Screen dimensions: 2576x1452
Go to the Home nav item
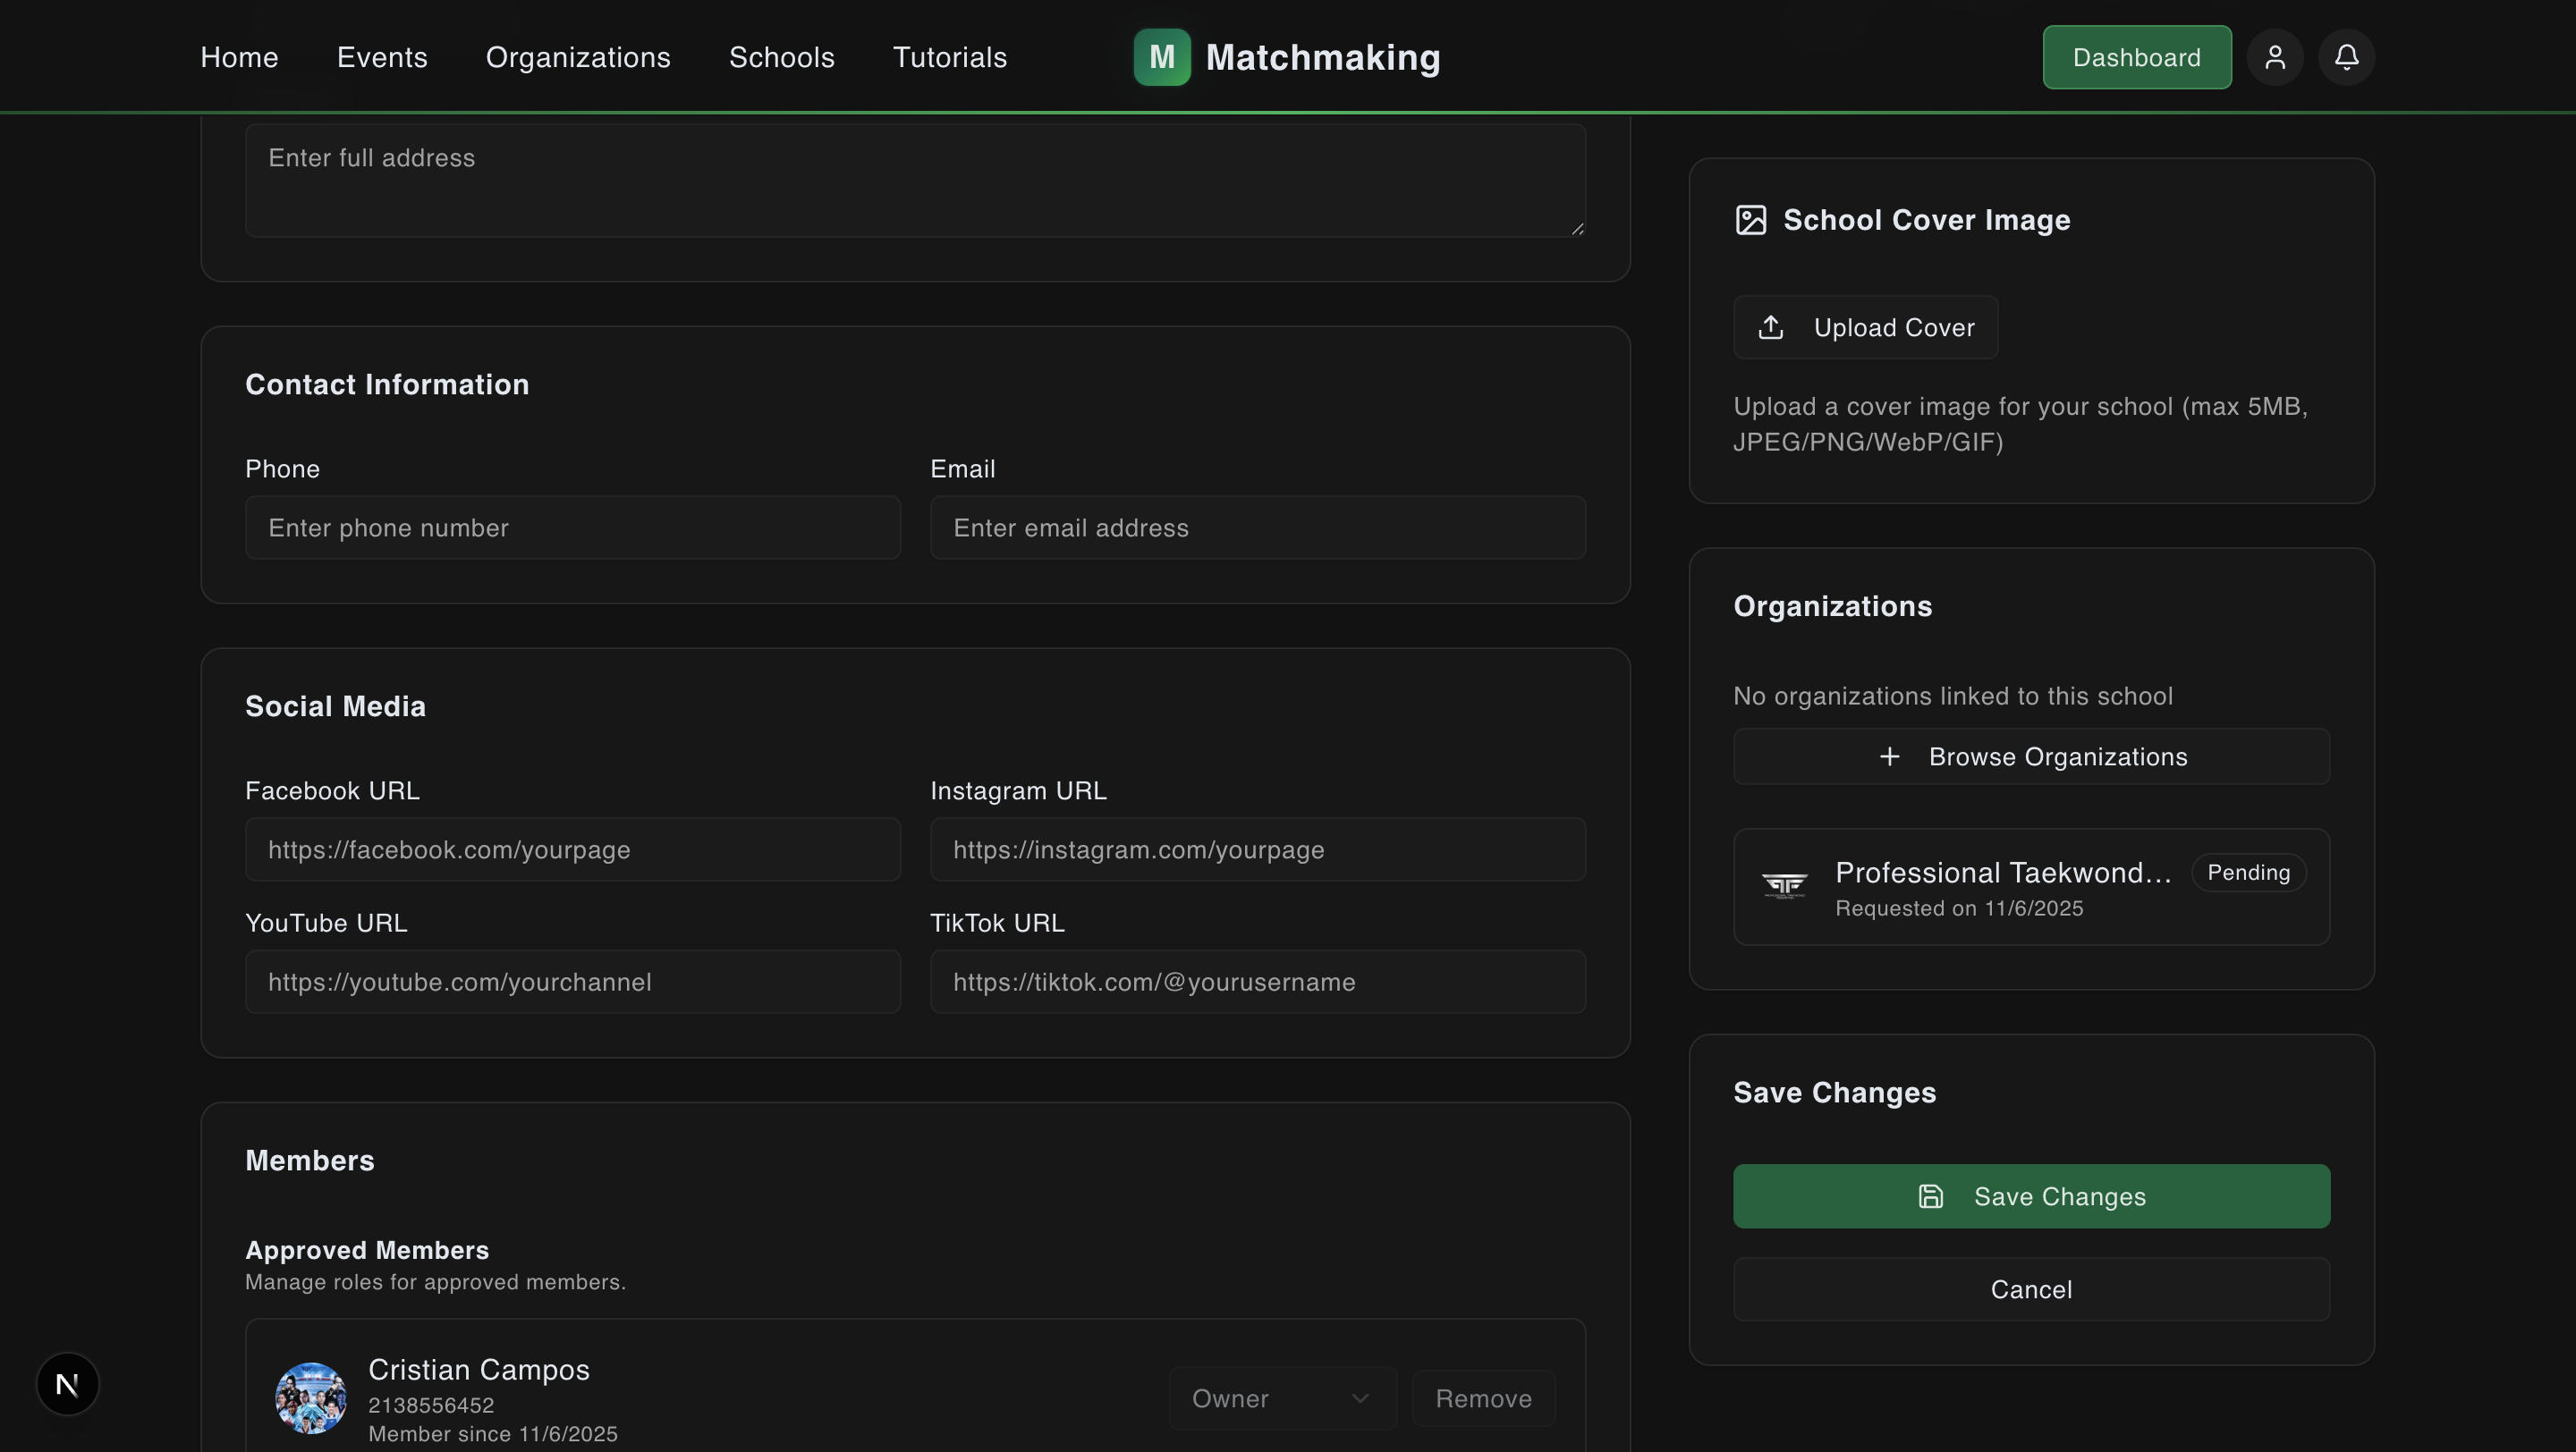(x=239, y=57)
